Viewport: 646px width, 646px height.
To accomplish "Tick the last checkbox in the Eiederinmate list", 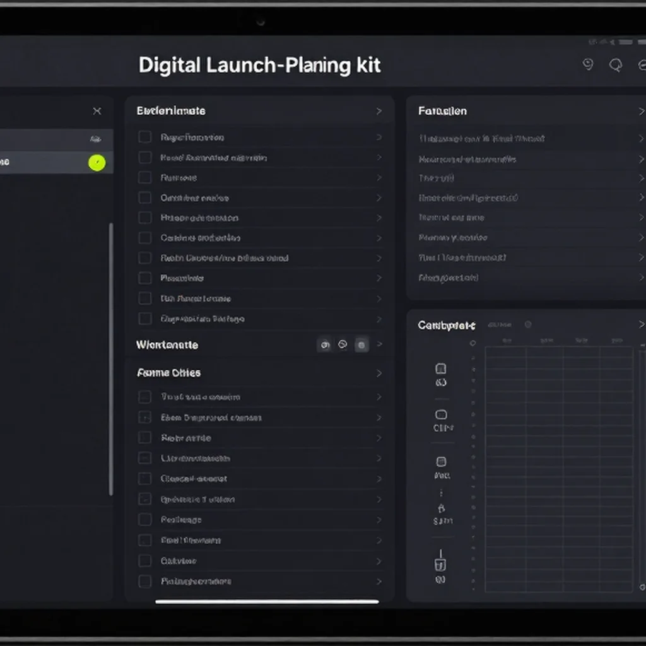I will click(x=144, y=319).
